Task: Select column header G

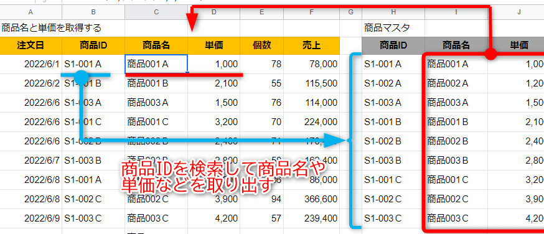Action: click(x=350, y=12)
